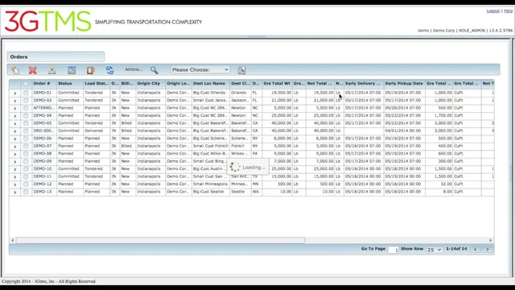Screen dimensions: 515x290
Task: Toggle the select-all header checkbox
Action: [x=26, y=84]
